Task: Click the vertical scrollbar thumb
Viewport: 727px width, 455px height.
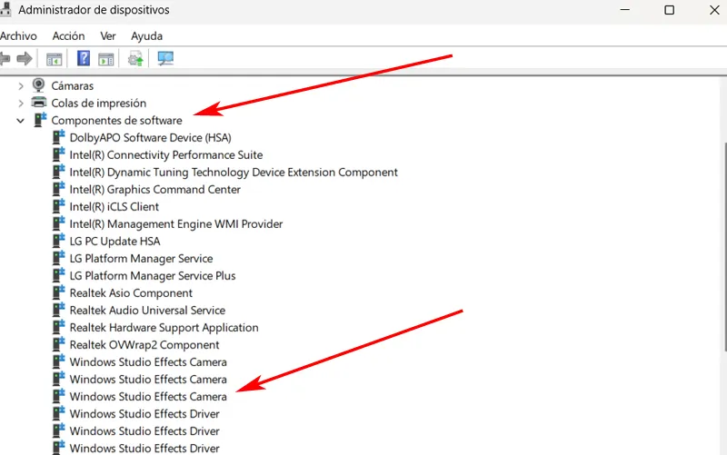Action: click(x=723, y=245)
